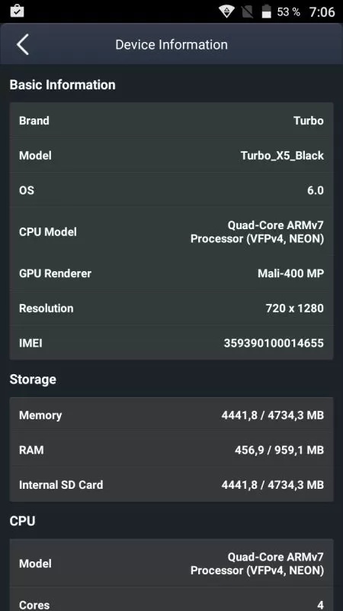Tap the CPU Model row in Basic Information
The height and width of the screenshot is (611, 343).
click(x=171, y=232)
